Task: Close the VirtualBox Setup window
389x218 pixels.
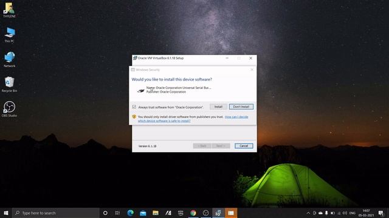Action: click(x=250, y=58)
